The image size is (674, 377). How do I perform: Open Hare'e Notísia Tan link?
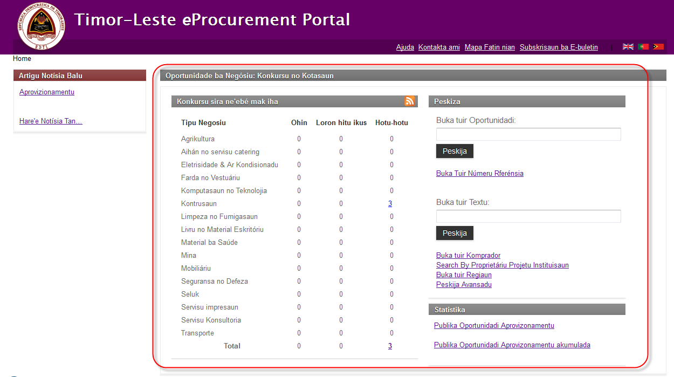coord(51,121)
